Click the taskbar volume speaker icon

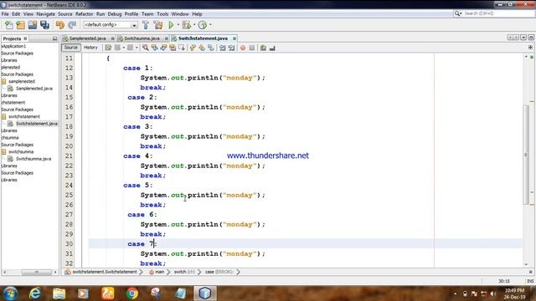coord(492,293)
